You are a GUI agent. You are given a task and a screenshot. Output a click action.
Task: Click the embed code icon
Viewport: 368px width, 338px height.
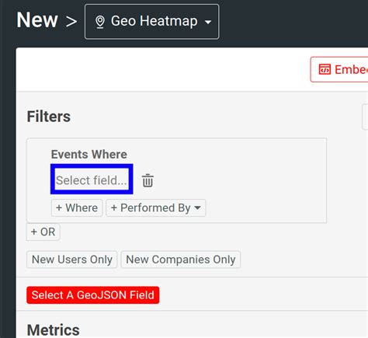coord(325,69)
